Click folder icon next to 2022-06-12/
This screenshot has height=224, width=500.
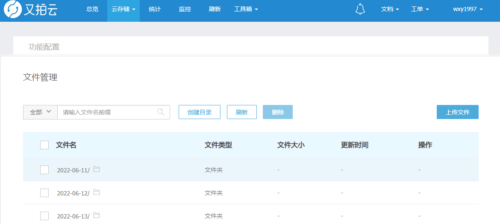tap(97, 192)
